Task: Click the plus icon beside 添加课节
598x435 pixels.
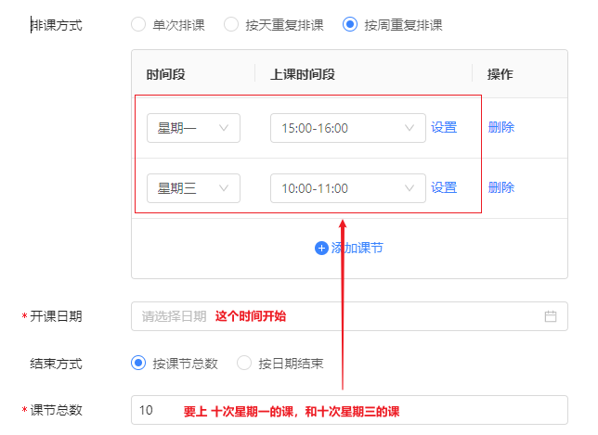Action: [321, 248]
